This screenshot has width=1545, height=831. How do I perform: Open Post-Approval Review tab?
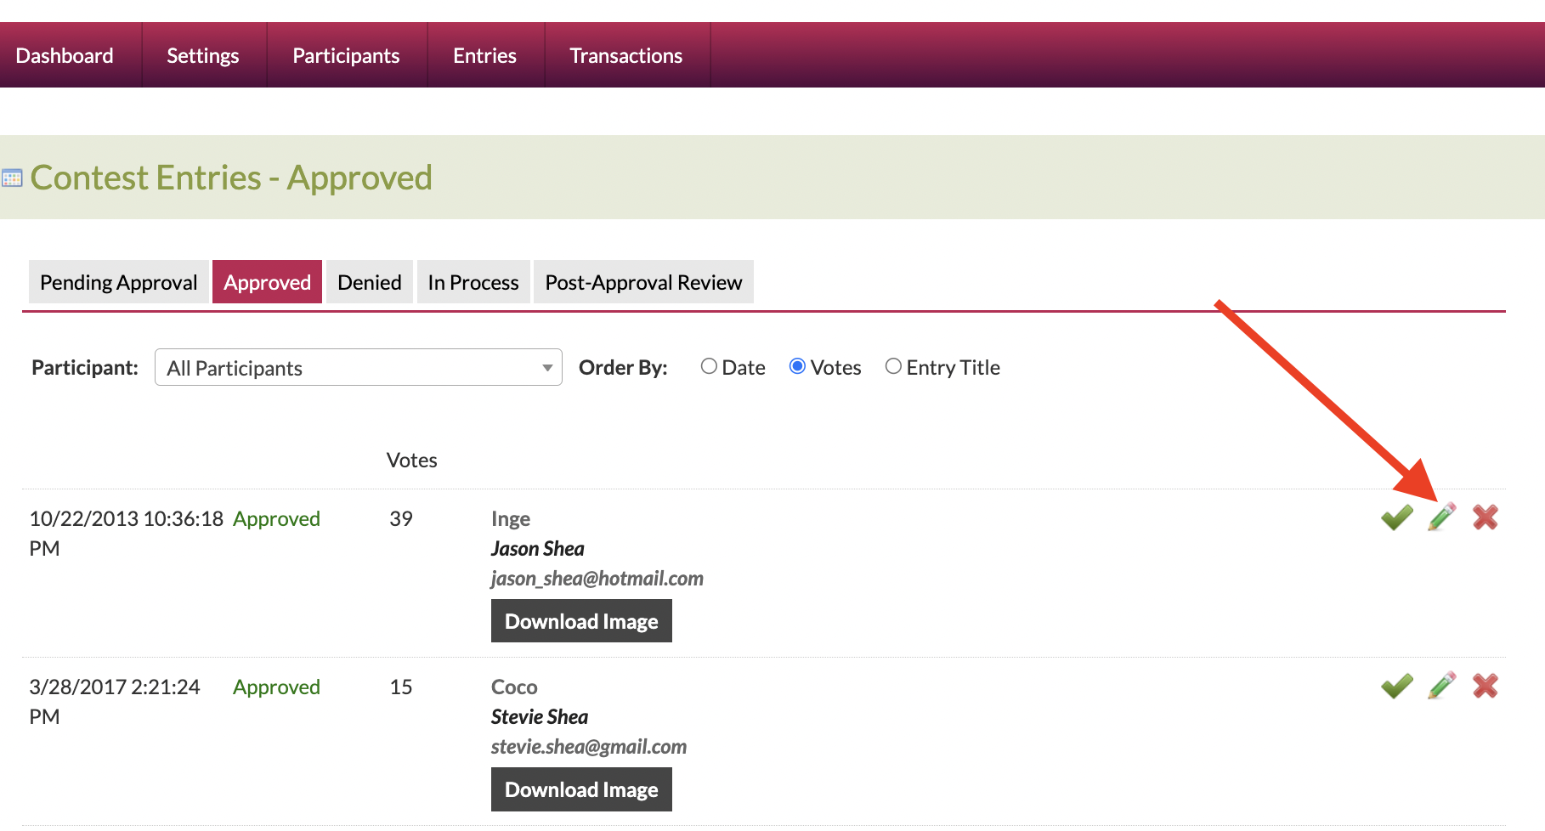coord(643,282)
